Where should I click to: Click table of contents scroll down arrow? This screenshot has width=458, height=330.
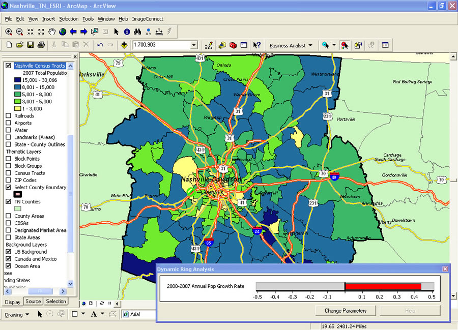tap(70, 284)
